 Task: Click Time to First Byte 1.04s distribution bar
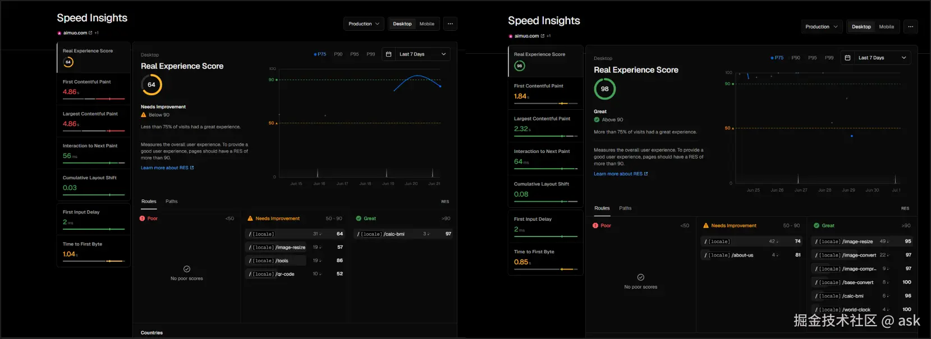94,261
